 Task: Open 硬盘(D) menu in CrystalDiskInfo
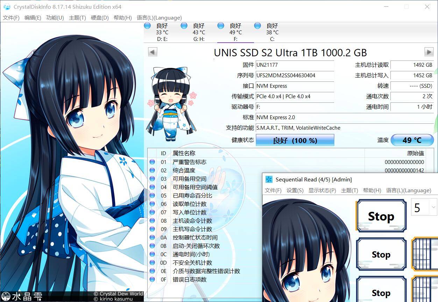click(100, 18)
